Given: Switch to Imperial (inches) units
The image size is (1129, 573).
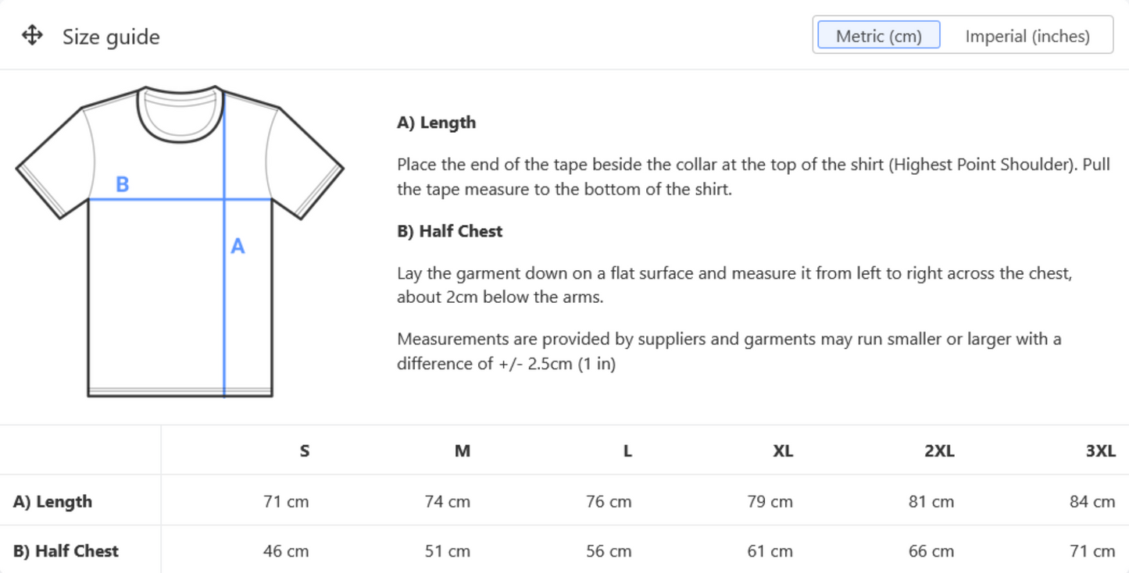Looking at the screenshot, I should [x=1027, y=35].
